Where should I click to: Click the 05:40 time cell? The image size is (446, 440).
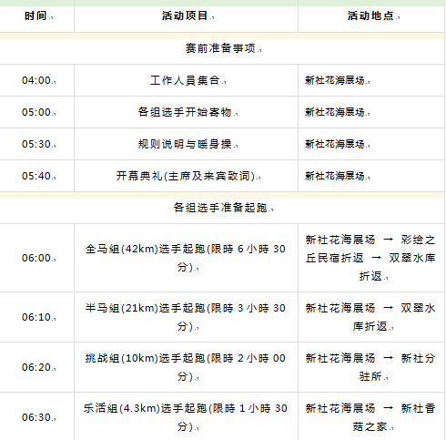tap(36, 176)
